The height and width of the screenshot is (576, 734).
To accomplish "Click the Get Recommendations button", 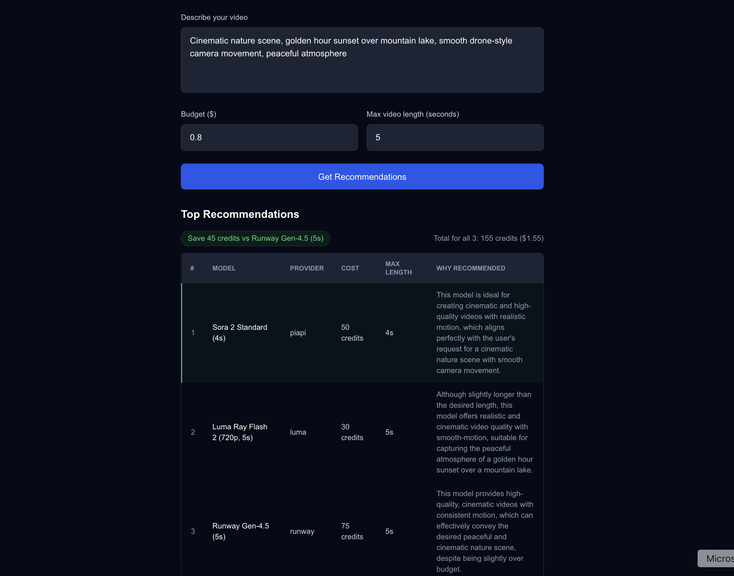I will (x=362, y=176).
